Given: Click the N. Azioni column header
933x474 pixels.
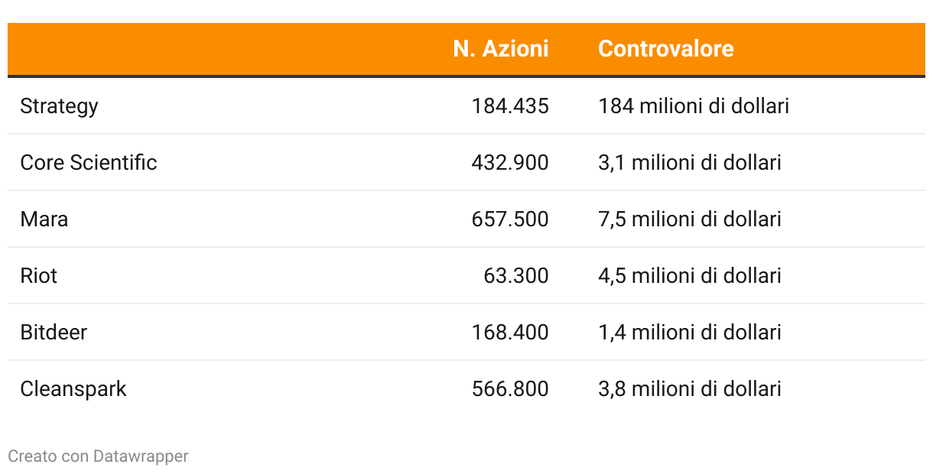Looking at the screenshot, I should [500, 49].
